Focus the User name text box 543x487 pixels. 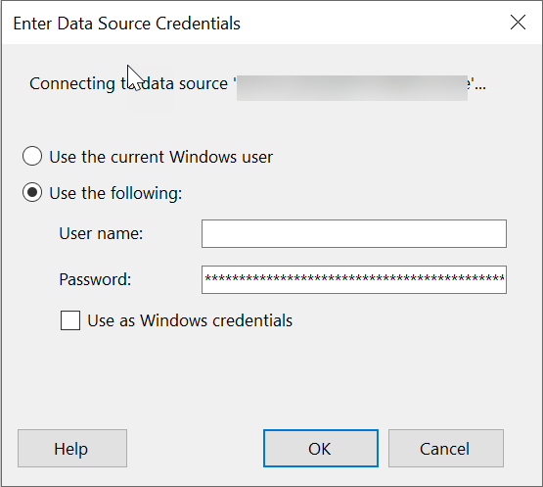354,233
